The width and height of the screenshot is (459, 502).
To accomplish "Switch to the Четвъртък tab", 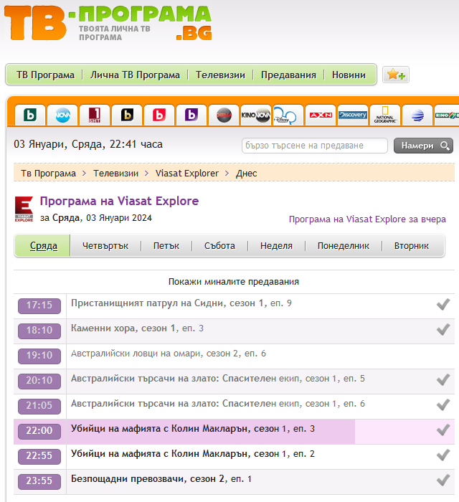I will tap(105, 245).
